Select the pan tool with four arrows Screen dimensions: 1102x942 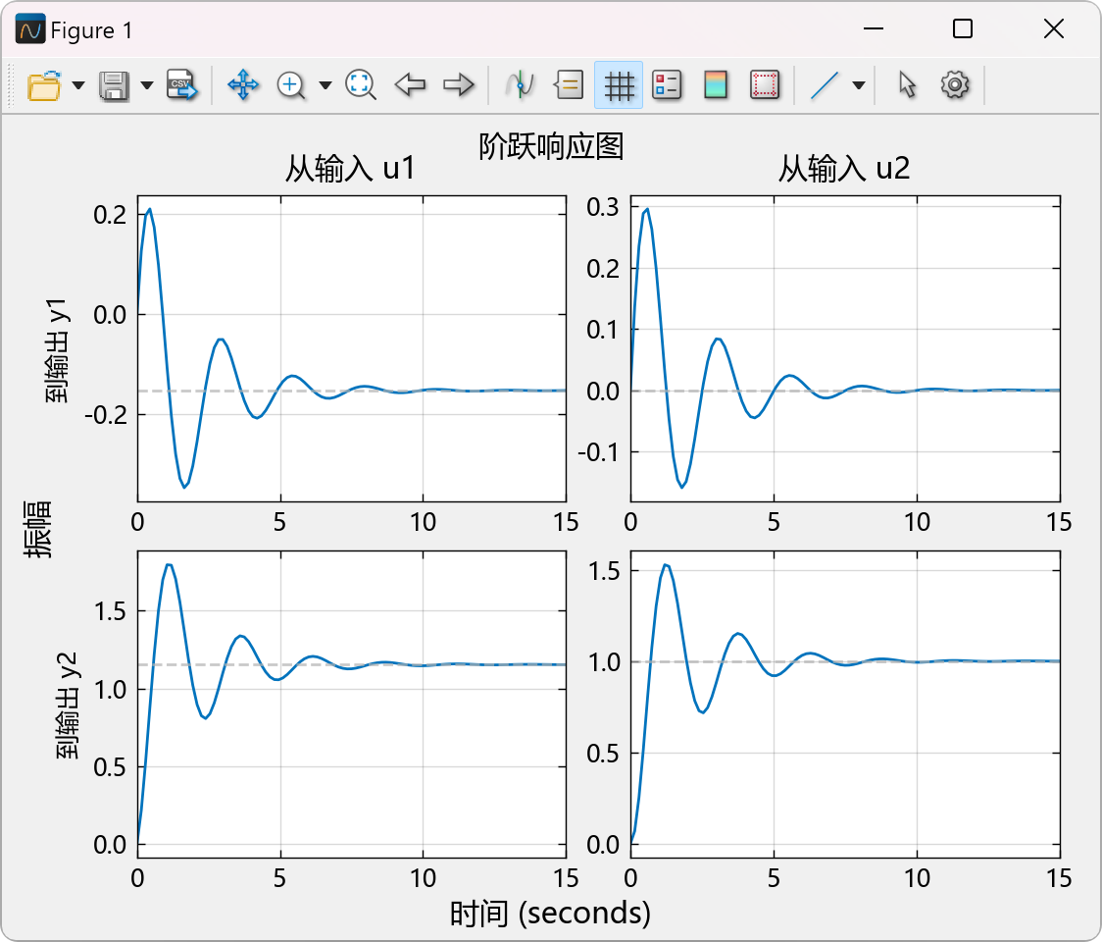[242, 85]
